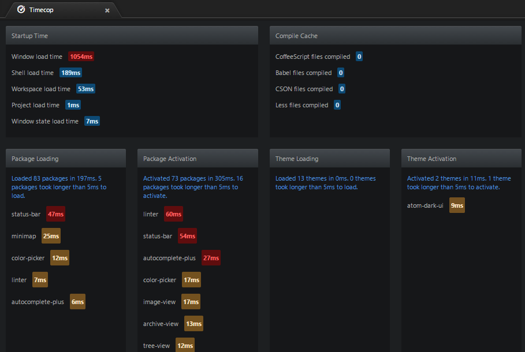
Task: Click the Loaded 83 packages summary text
Action: click(x=59, y=187)
